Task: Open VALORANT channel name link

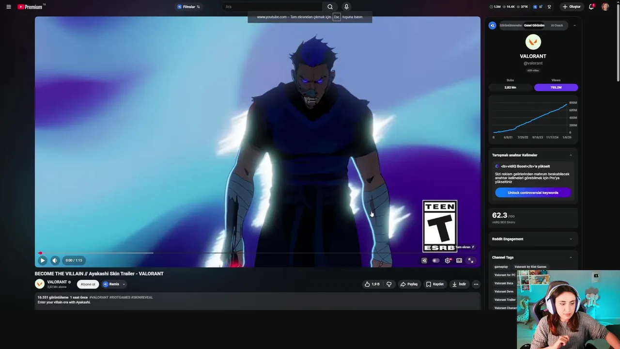Action: (x=57, y=282)
